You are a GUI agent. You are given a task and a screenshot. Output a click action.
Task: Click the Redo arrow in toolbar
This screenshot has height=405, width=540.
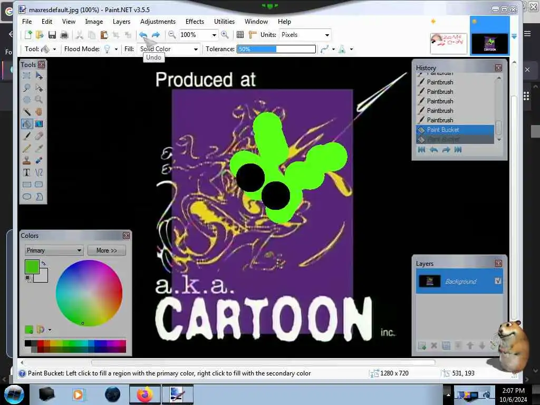[156, 35]
